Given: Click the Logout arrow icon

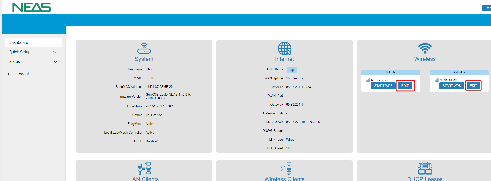Looking at the screenshot, I should pyautogui.click(x=8, y=74).
